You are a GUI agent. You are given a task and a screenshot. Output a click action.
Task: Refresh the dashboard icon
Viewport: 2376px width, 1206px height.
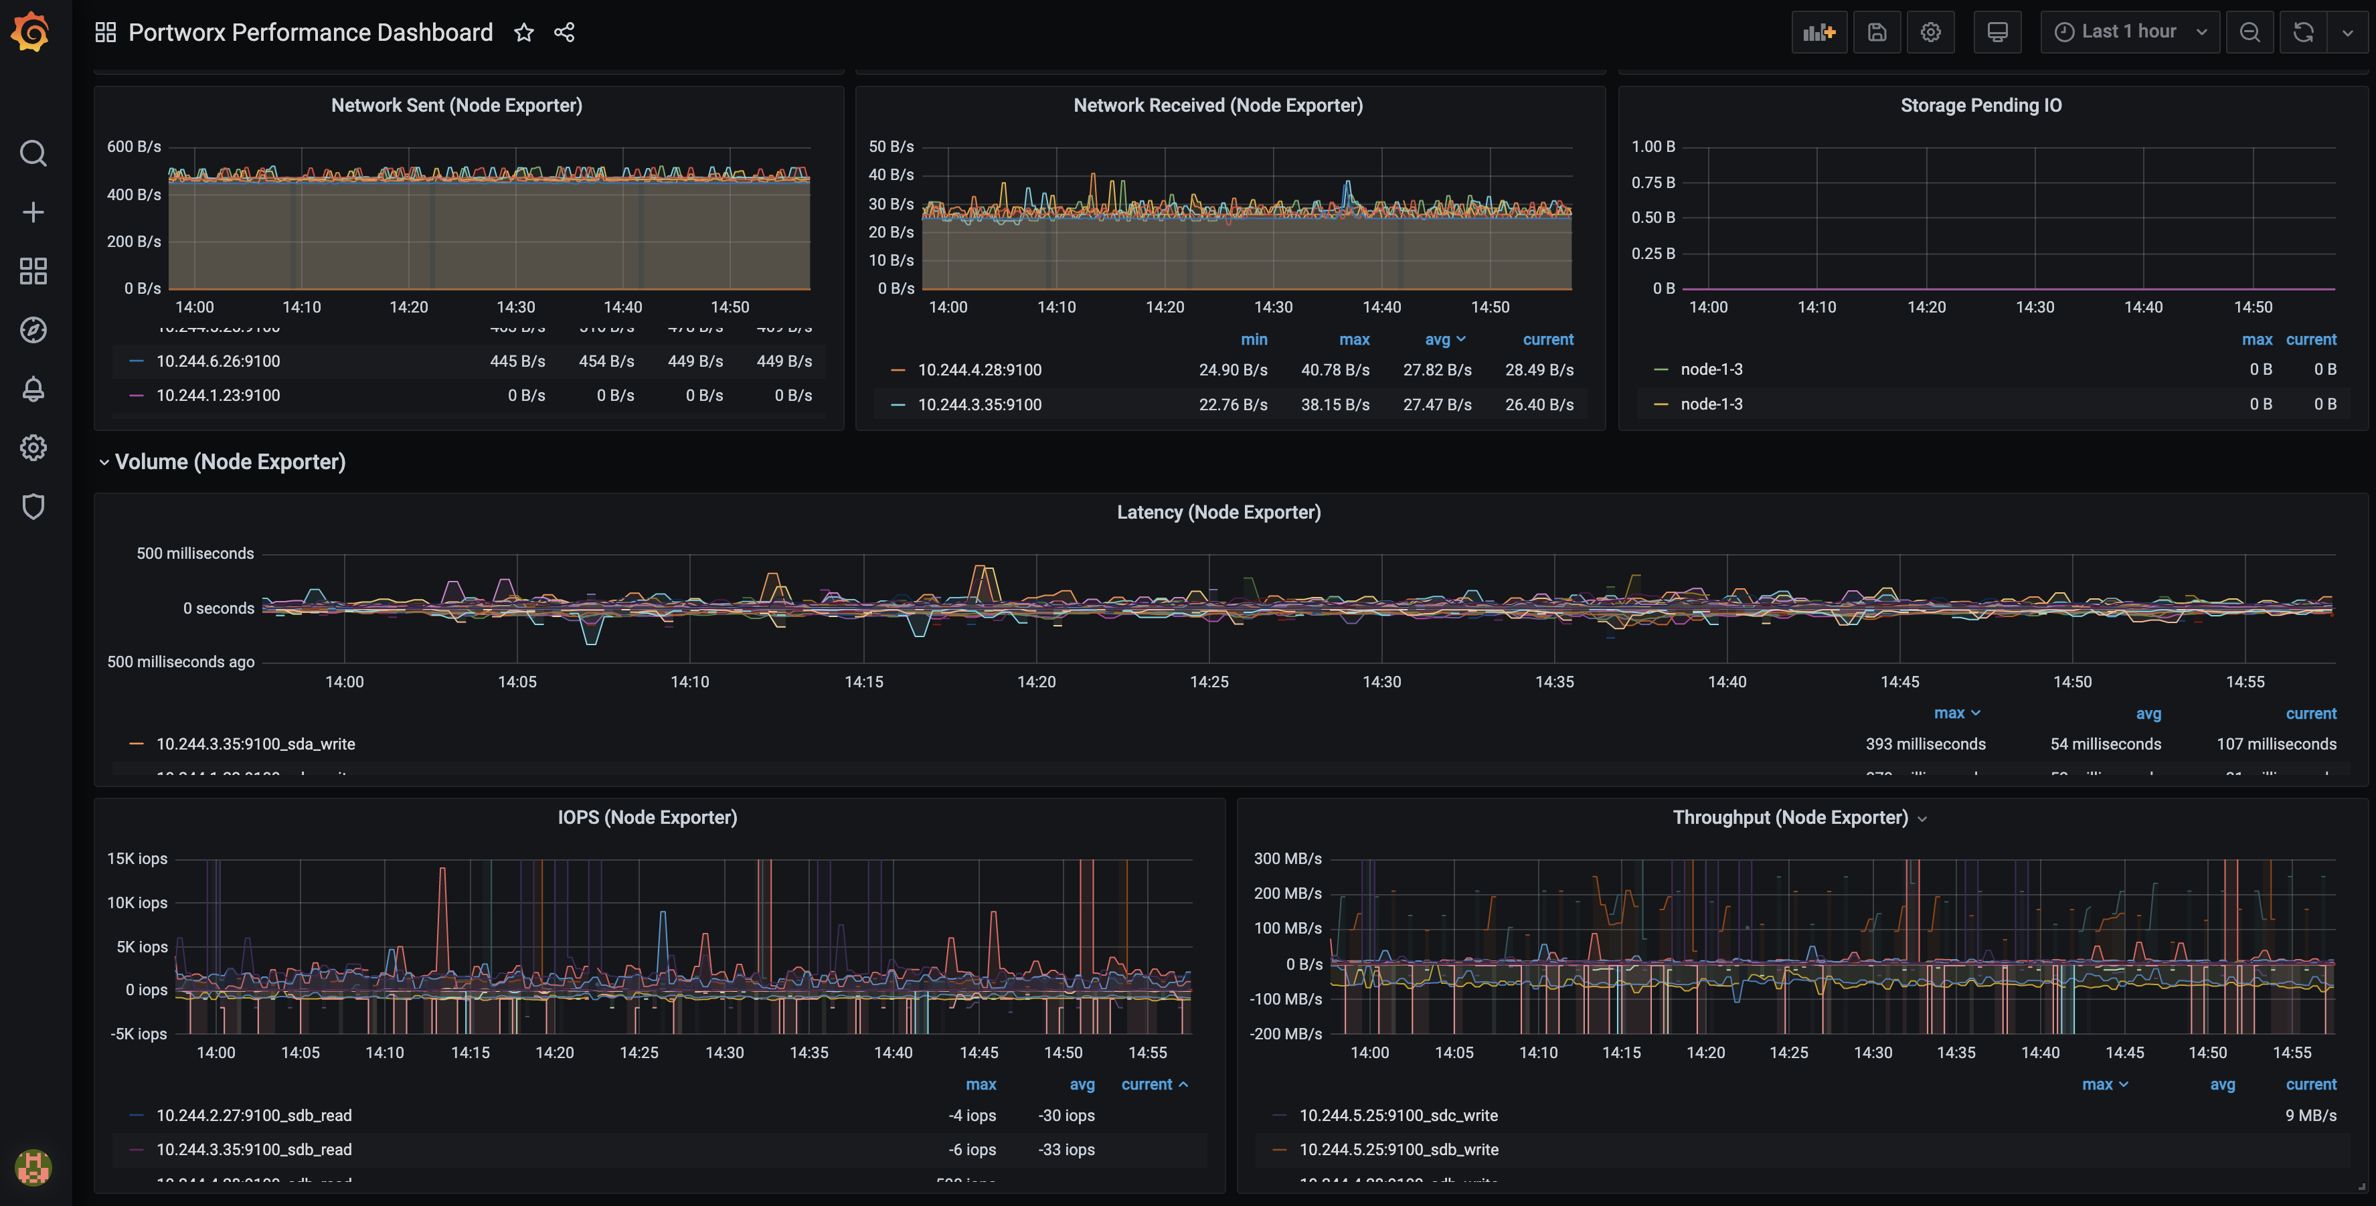coord(2303,32)
